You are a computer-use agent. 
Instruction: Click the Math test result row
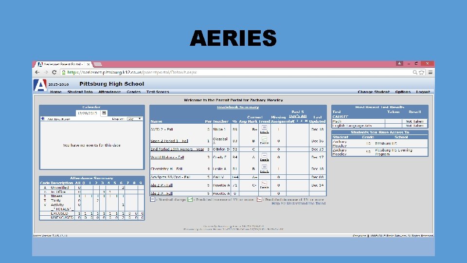click(x=380, y=121)
